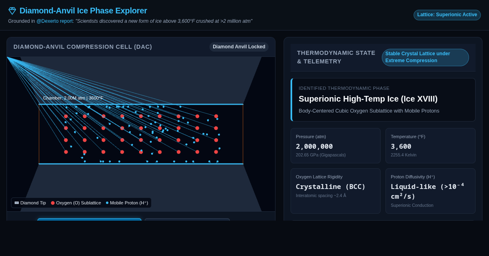Image resolution: width=489 pixels, height=256 pixels.
Task: Click the diamond logo icon in header
Action: coord(12,11)
